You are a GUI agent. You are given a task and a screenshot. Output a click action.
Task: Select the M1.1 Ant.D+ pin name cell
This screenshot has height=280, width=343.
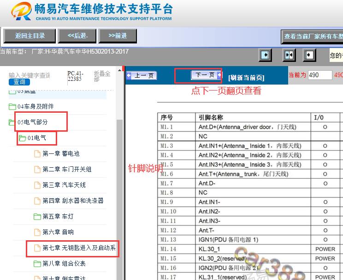coord(253,127)
